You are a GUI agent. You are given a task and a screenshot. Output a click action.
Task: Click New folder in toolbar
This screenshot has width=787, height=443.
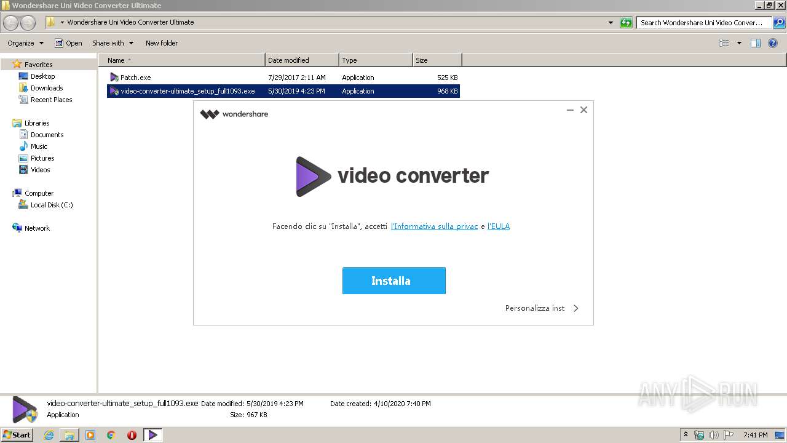162,43
